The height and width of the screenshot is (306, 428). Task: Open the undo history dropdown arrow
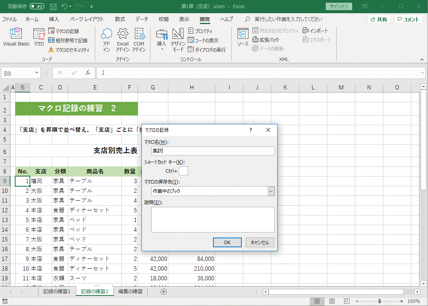70,6
